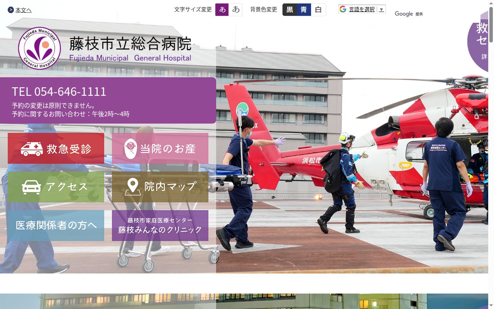
Task: Click the map pin icon on 院内マップ
Action: pyautogui.click(x=132, y=187)
